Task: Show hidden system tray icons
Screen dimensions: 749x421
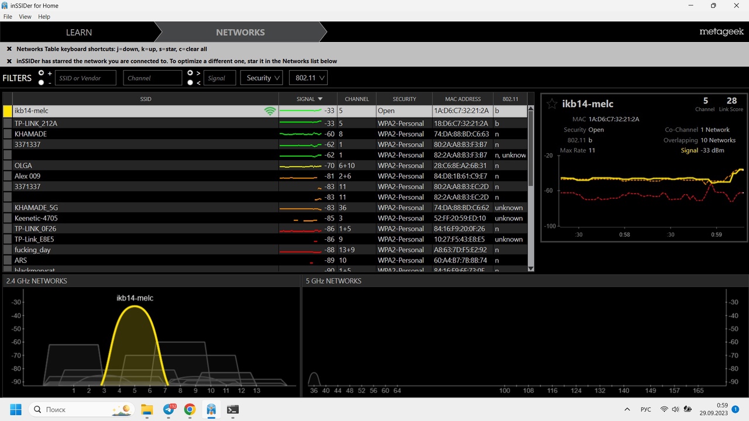Action: click(x=627, y=409)
